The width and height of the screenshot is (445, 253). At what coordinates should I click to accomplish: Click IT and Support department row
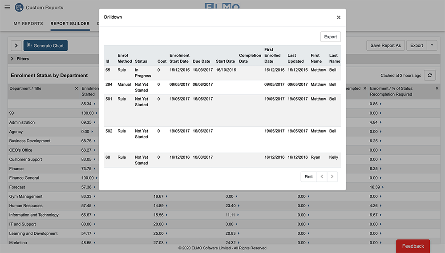click(x=22, y=224)
